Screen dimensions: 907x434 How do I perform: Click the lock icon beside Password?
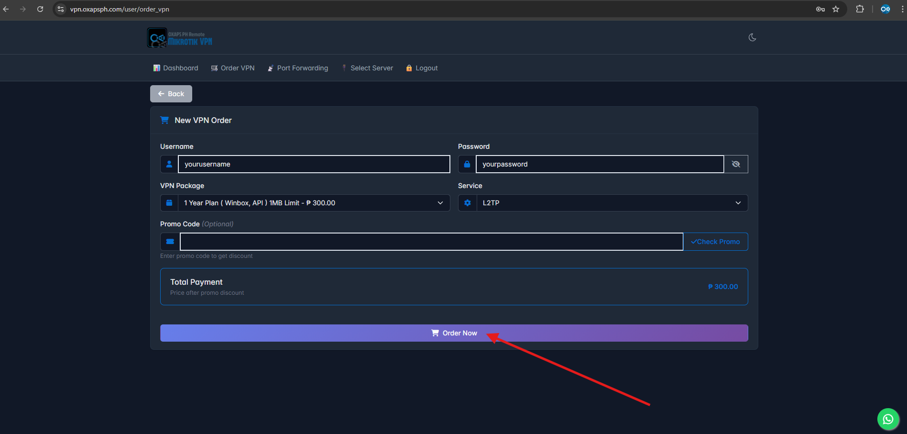pyautogui.click(x=467, y=164)
